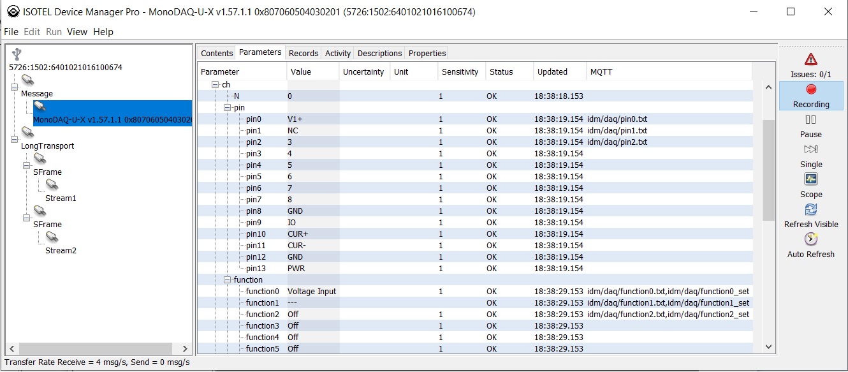Switch to the Properties tab

click(x=427, y=54)
